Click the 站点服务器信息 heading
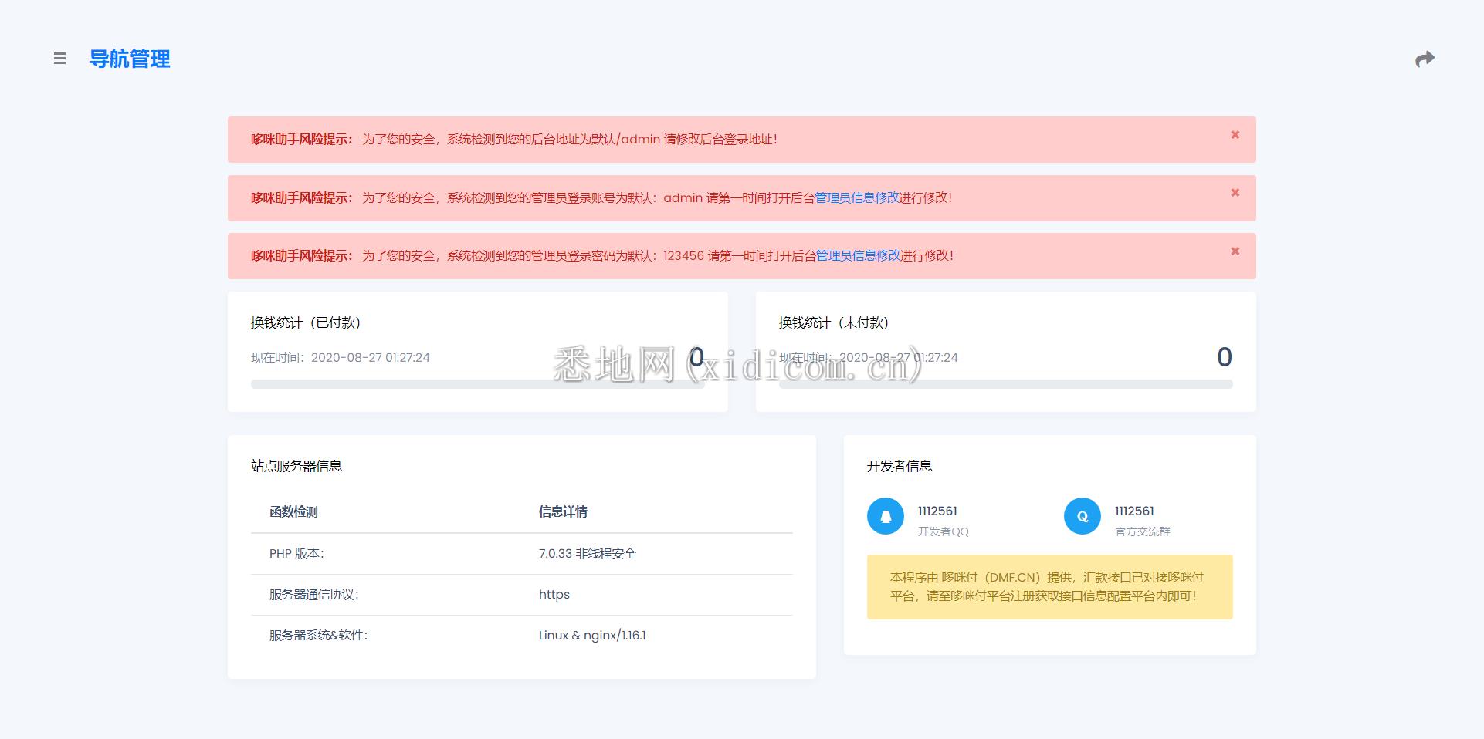The height and width of the screenshot is (739, 1484). (x=296, y=466)
